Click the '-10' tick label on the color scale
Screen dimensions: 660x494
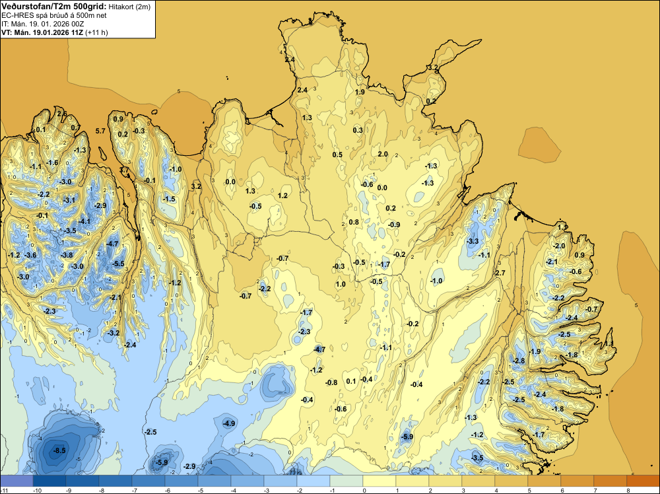[37, 490]
